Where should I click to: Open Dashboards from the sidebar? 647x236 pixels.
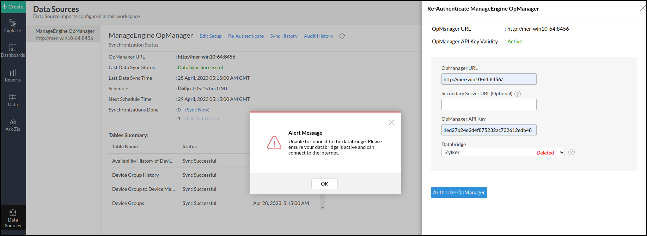click(13, 51)
